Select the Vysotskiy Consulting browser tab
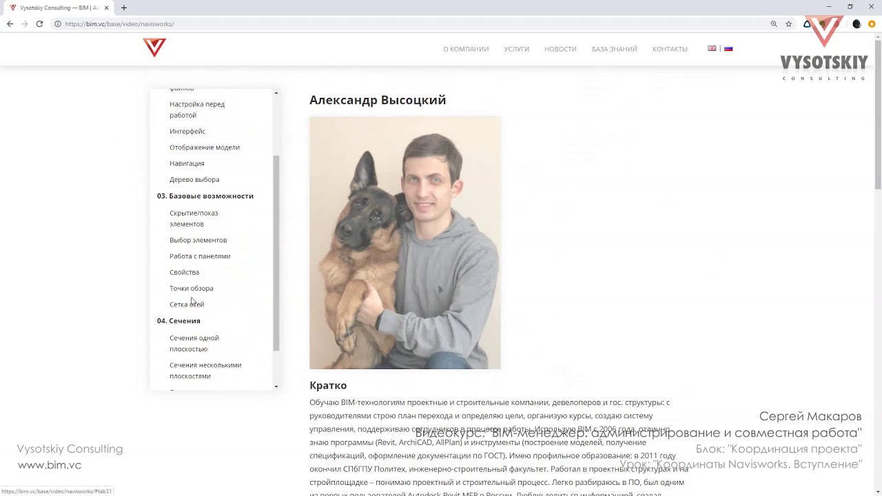Viewport: 882px width, 496px height. (x=59, y=8)
